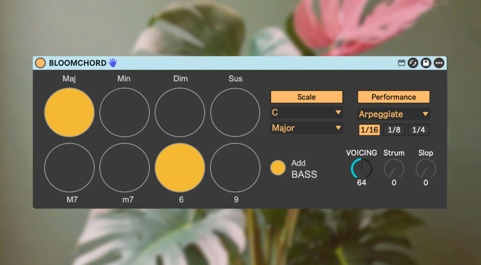Toggle the Add BASS circle
Image resolution: width=481 pixels, height=265 pixels.
(278, 167)
